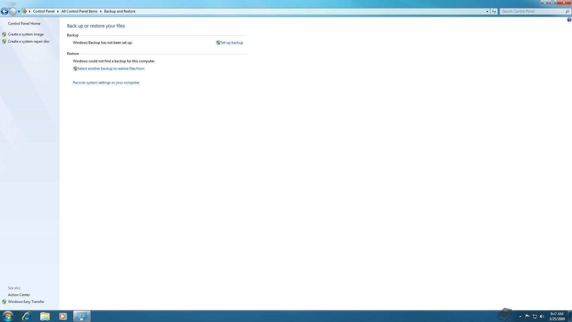
Task: Select Backup and Restore breadcrumb
Action: tap(120, 11)
